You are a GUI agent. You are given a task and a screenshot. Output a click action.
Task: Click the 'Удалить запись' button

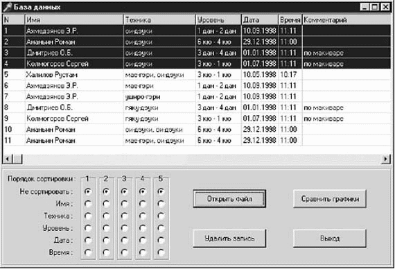pos(229,238)
